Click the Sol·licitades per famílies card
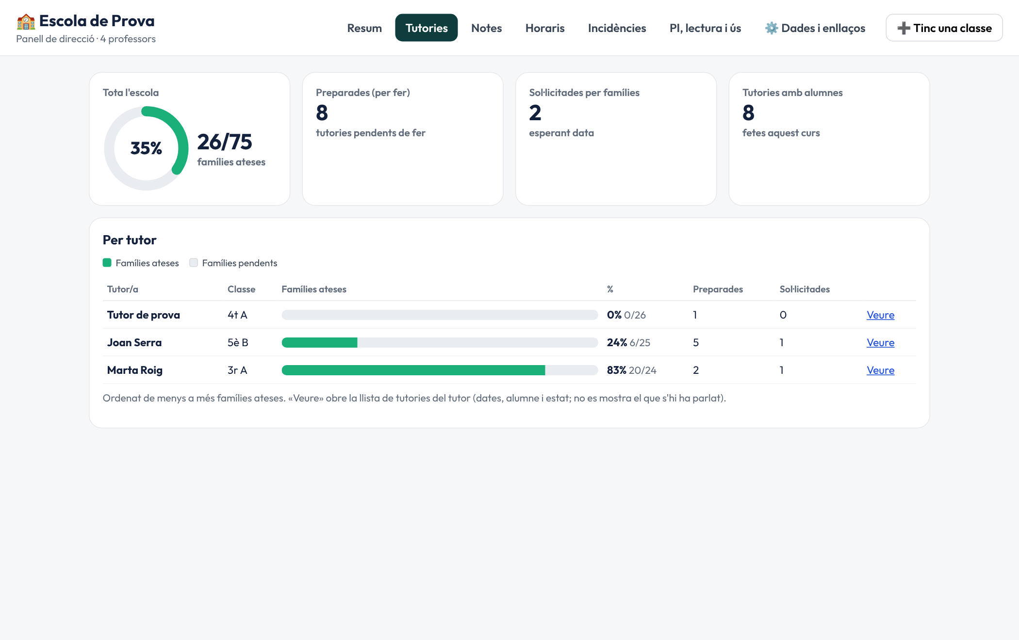 pos(616,139)
